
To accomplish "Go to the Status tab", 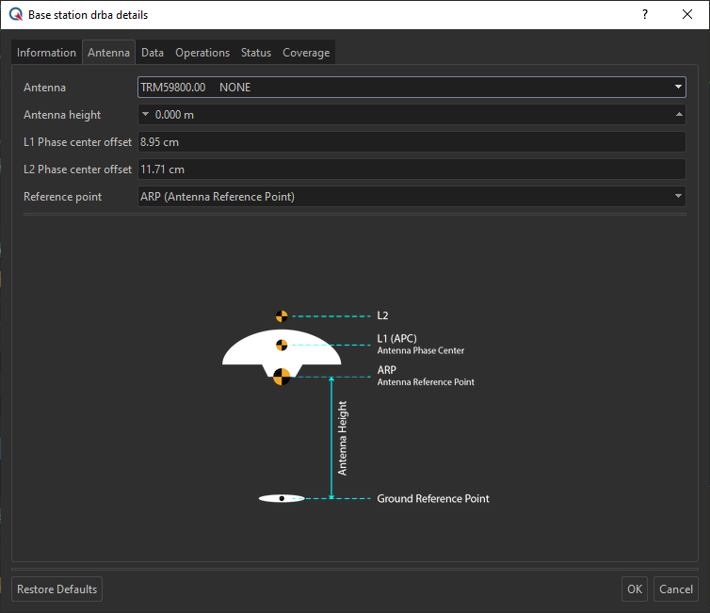I will pyautogui.click(x=256, y=53).
